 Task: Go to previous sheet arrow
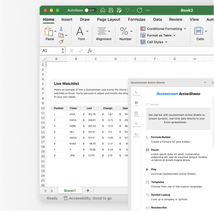(x=45, y=191)
